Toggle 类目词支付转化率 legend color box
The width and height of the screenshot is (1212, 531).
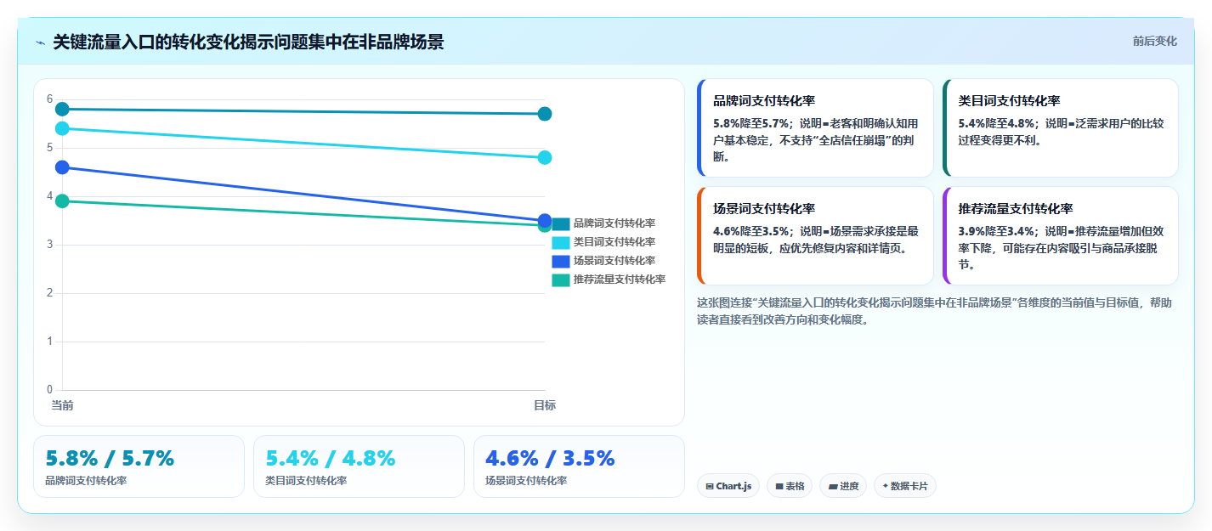(560, 242)
